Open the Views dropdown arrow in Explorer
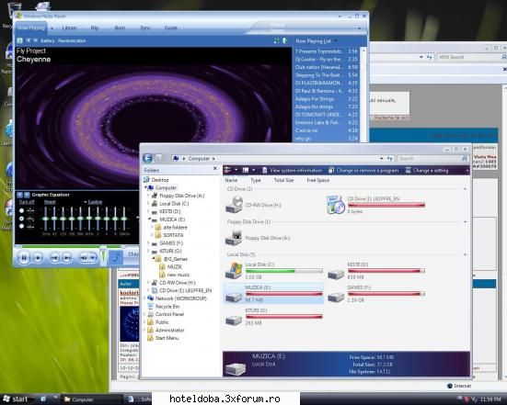This screenshot has width=507, height=405. pos(254,170)
